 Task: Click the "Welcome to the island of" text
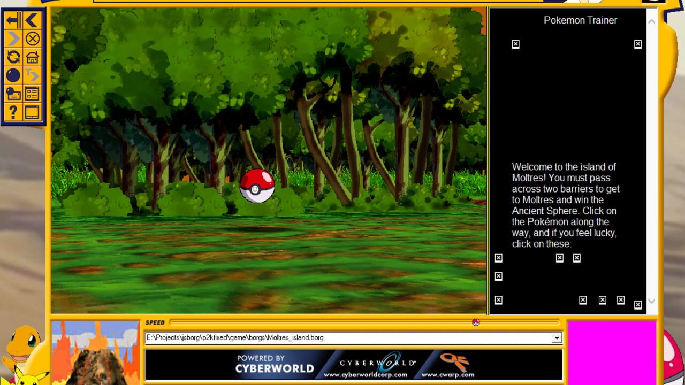564,167
